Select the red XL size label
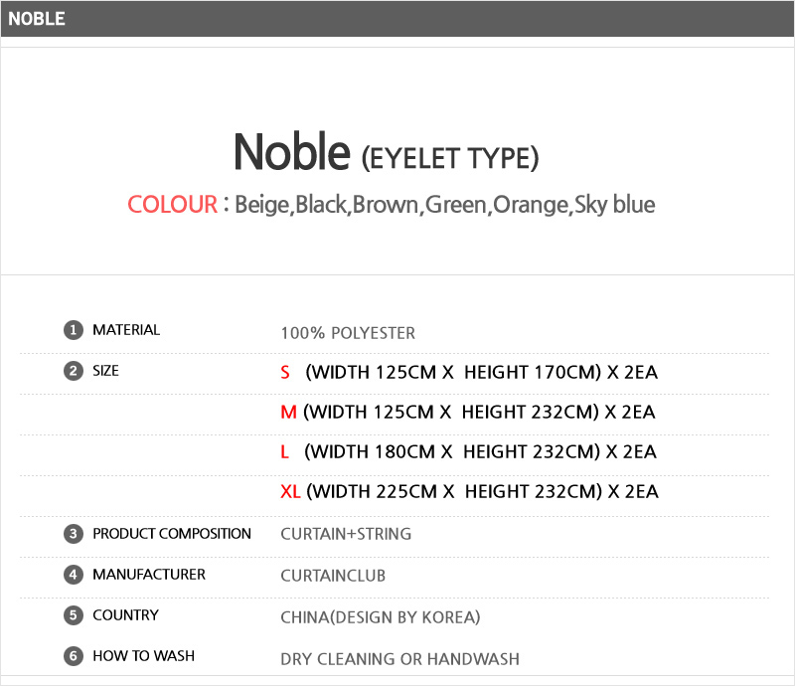Viewport: 795px width, 686px height. [290, 492]
